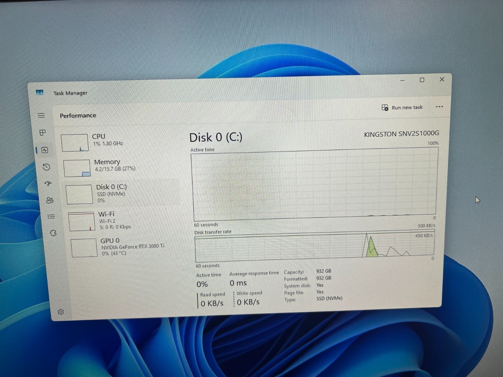503x377 pixels.
Task: Click the Type SSD (NVMe) value
Action: tap(329, 298)
